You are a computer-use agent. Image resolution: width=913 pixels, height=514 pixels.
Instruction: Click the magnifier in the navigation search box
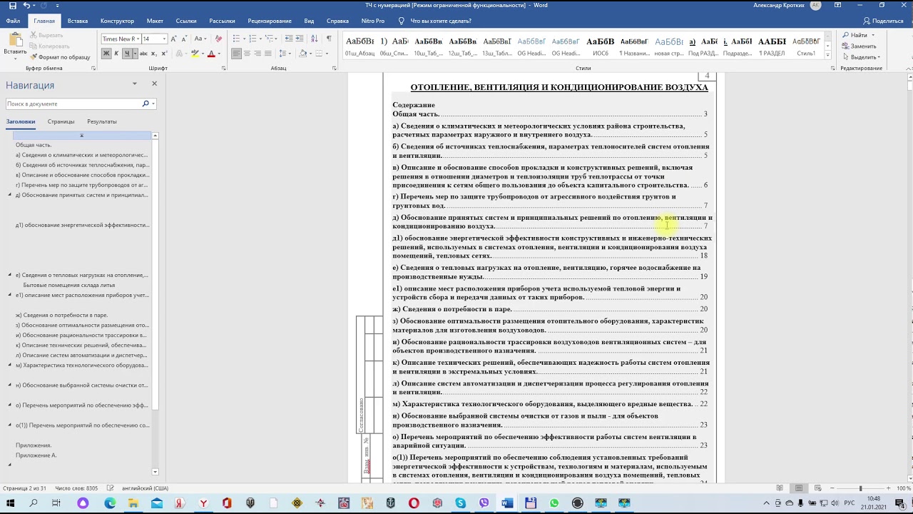tap(146, 104)
